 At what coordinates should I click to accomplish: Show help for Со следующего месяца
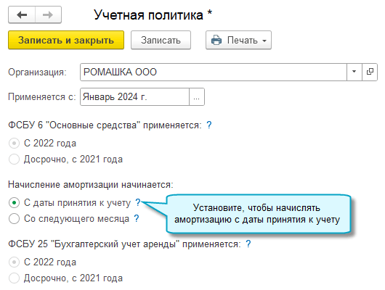pyautogui.click(x=137, y=218)
